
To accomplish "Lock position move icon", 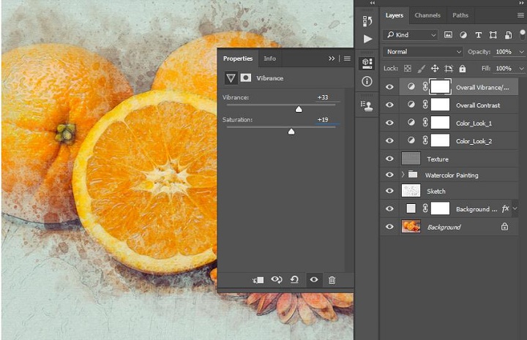I will pyautogui.click(x=435, y=69).
